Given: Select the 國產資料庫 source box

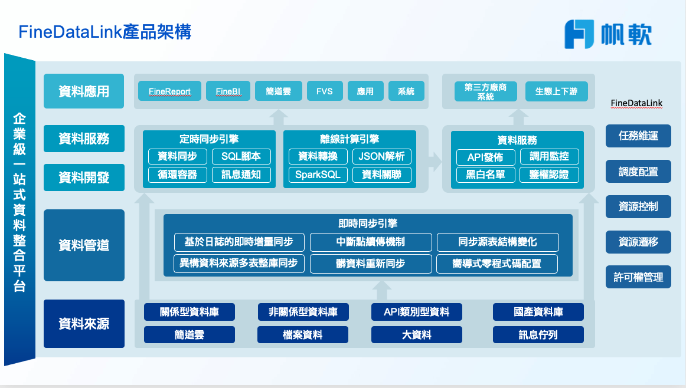Looking at the screenshot, I should [x=538, y=312].
